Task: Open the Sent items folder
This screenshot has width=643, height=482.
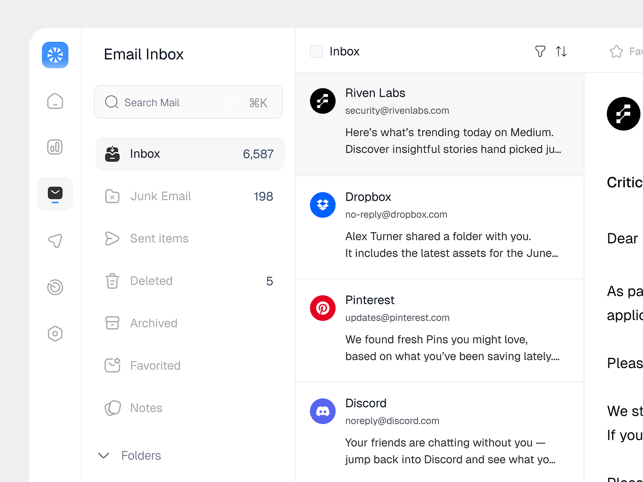Action: point(159,239)
